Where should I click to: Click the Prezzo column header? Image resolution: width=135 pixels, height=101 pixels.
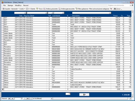click(x=115, y=16)
